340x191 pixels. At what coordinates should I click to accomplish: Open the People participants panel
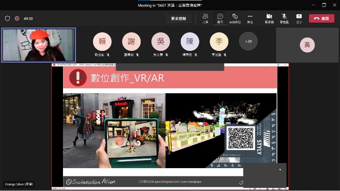pyautogui.click(x=205, y=18)
